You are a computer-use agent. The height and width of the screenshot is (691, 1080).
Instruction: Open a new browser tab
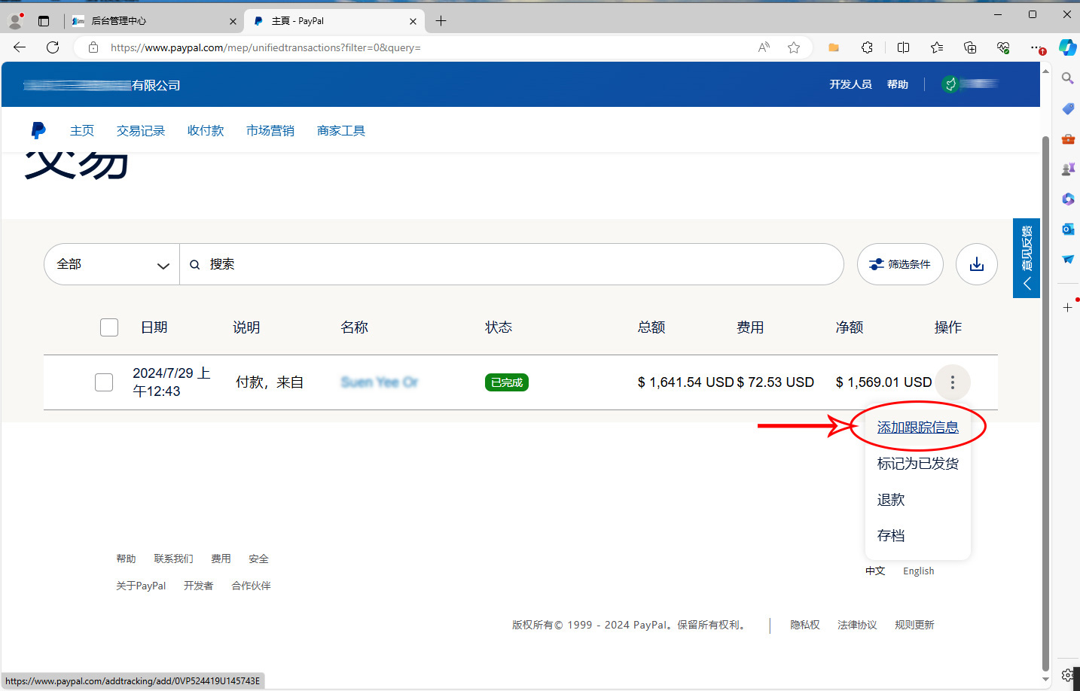pos(441,21)
